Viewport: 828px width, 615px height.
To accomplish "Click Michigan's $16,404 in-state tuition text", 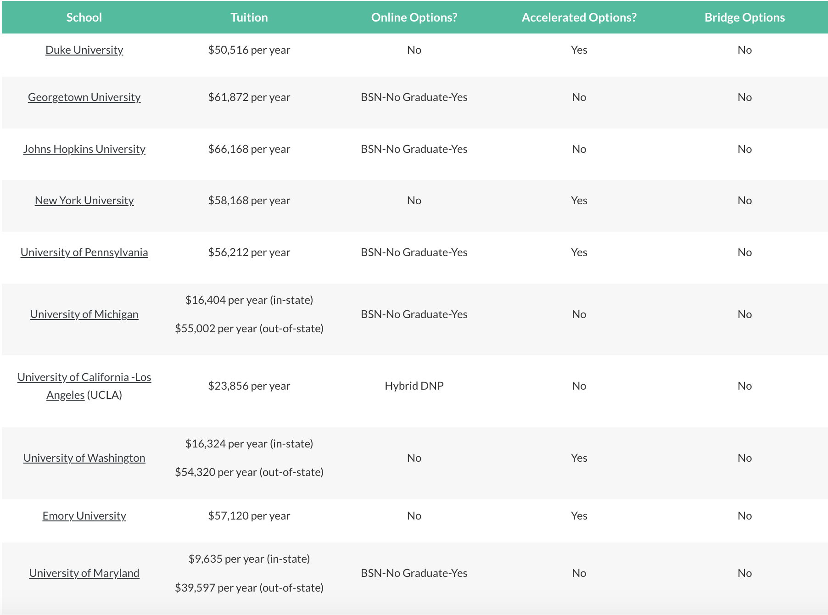I will click(x=249, y=300).
